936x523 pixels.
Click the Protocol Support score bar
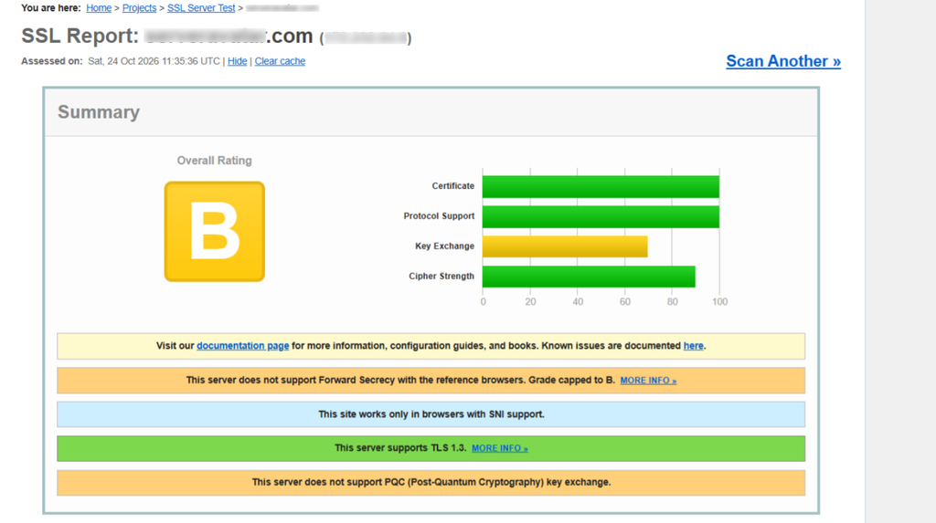coord(601,216)
